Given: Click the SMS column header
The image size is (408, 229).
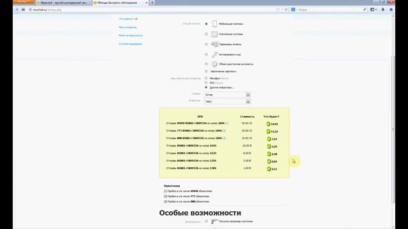Looking at the screenshot, I should pos(200,116).
